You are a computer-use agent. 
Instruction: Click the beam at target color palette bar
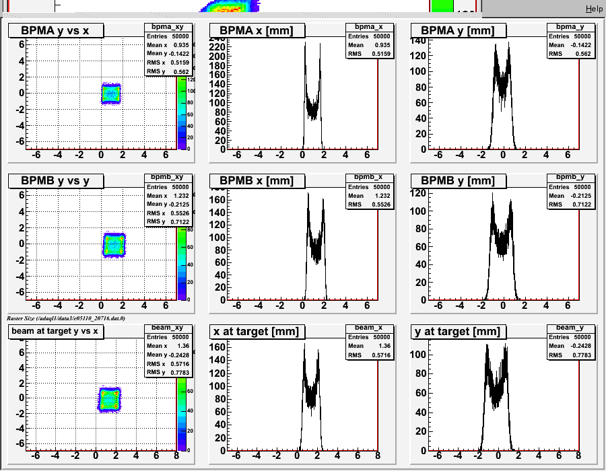click(182, 414)
